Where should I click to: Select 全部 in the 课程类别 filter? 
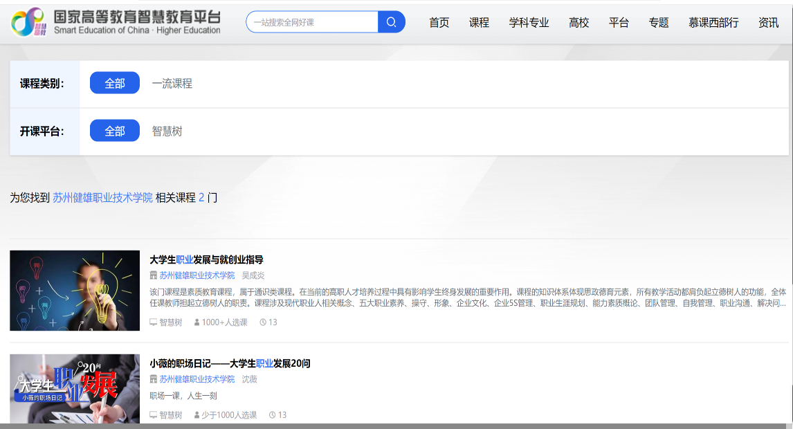tap(115, 83)
